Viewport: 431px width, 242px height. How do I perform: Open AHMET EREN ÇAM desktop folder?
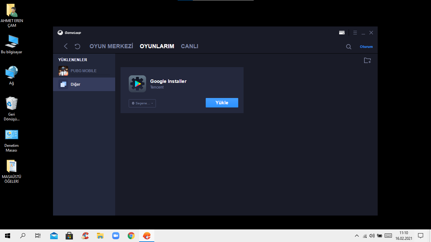click(12, 15)
